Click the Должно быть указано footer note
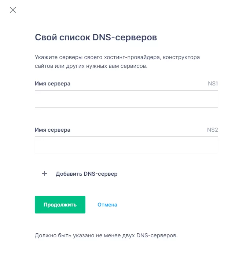This screenshot has height=256, width=243. point(106,235)
